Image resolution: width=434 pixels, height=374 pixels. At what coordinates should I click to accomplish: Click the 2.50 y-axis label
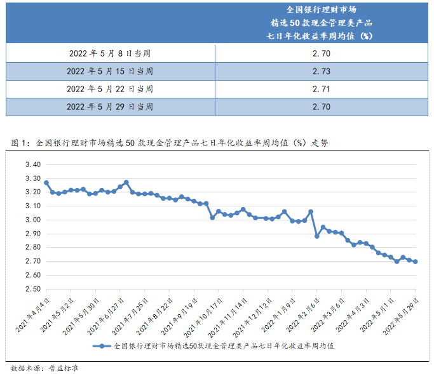click(32, 289)
